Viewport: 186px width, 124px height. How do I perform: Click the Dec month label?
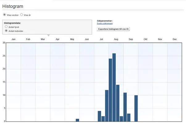coord(175,39)
